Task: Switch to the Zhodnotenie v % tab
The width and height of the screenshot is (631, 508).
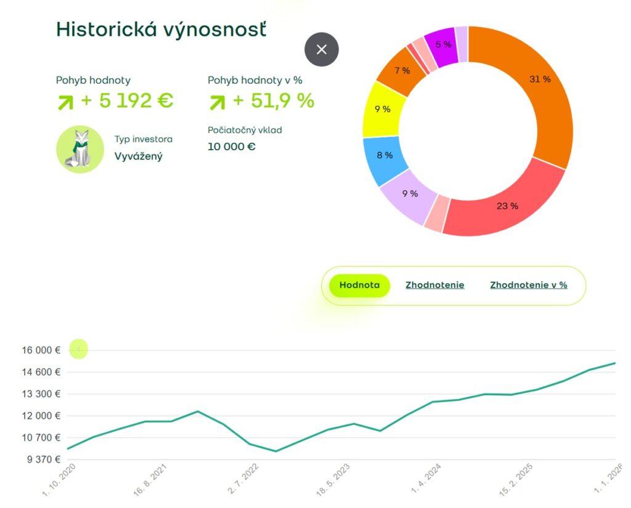Action: click(528, 285)
